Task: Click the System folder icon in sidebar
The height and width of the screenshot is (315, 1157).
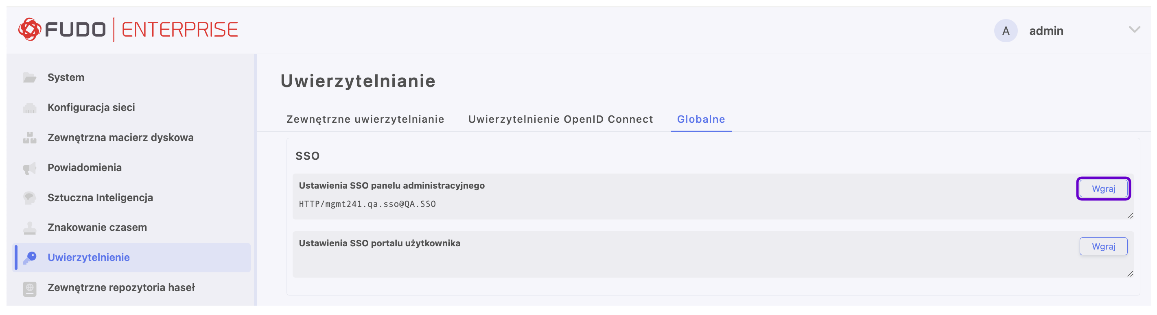Action: pyautogui.click(x=30, y=78)
